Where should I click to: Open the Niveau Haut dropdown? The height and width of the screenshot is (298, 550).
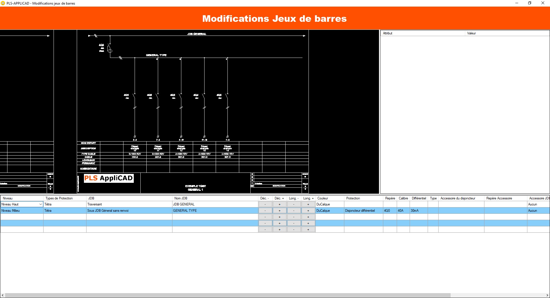click(x=40, y=204)
